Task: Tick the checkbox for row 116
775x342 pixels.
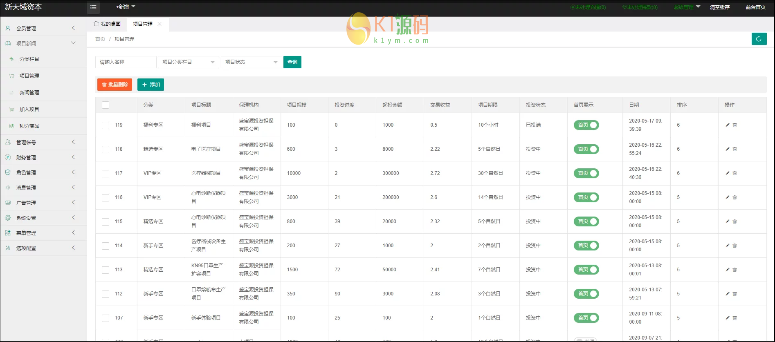Action: coord(106,198)
